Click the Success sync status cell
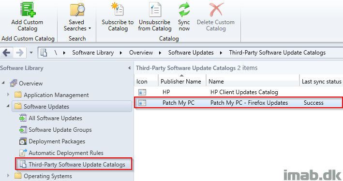Image resolution: width=343 pixels, height=181 pixels. 313,103
